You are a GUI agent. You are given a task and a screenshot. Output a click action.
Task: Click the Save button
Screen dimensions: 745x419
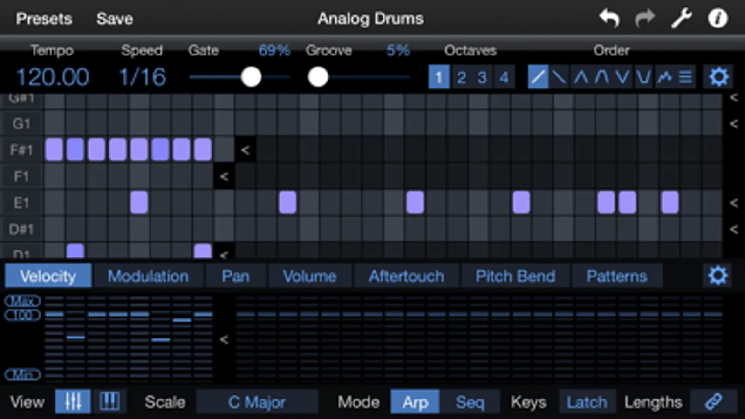pos(115,19)
